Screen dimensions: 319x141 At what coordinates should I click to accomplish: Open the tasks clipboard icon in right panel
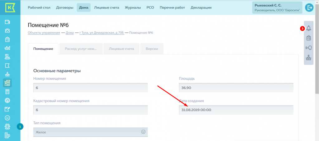tap(309, 38)
